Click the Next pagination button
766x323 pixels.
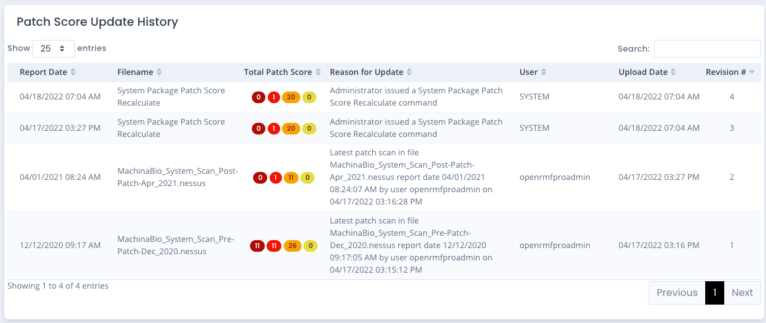[742, 293]
